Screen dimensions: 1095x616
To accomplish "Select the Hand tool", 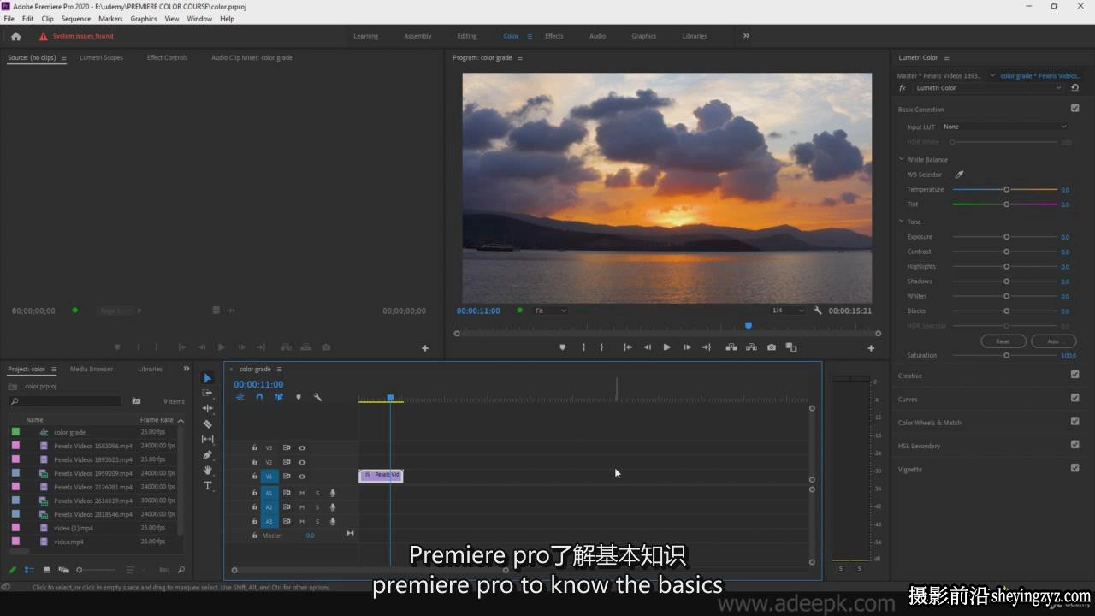I will 207,470.
